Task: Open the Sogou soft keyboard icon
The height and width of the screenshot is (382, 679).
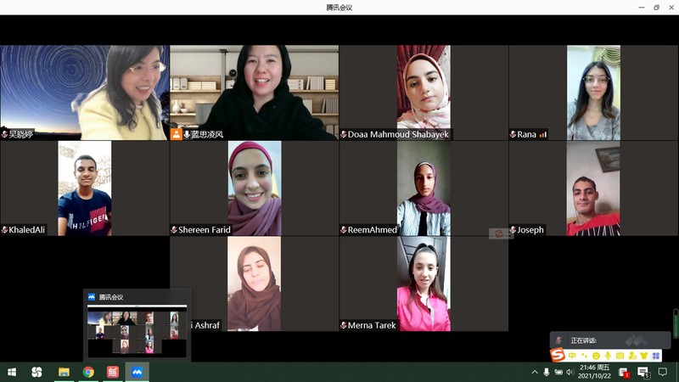Action: pos(620,355)
